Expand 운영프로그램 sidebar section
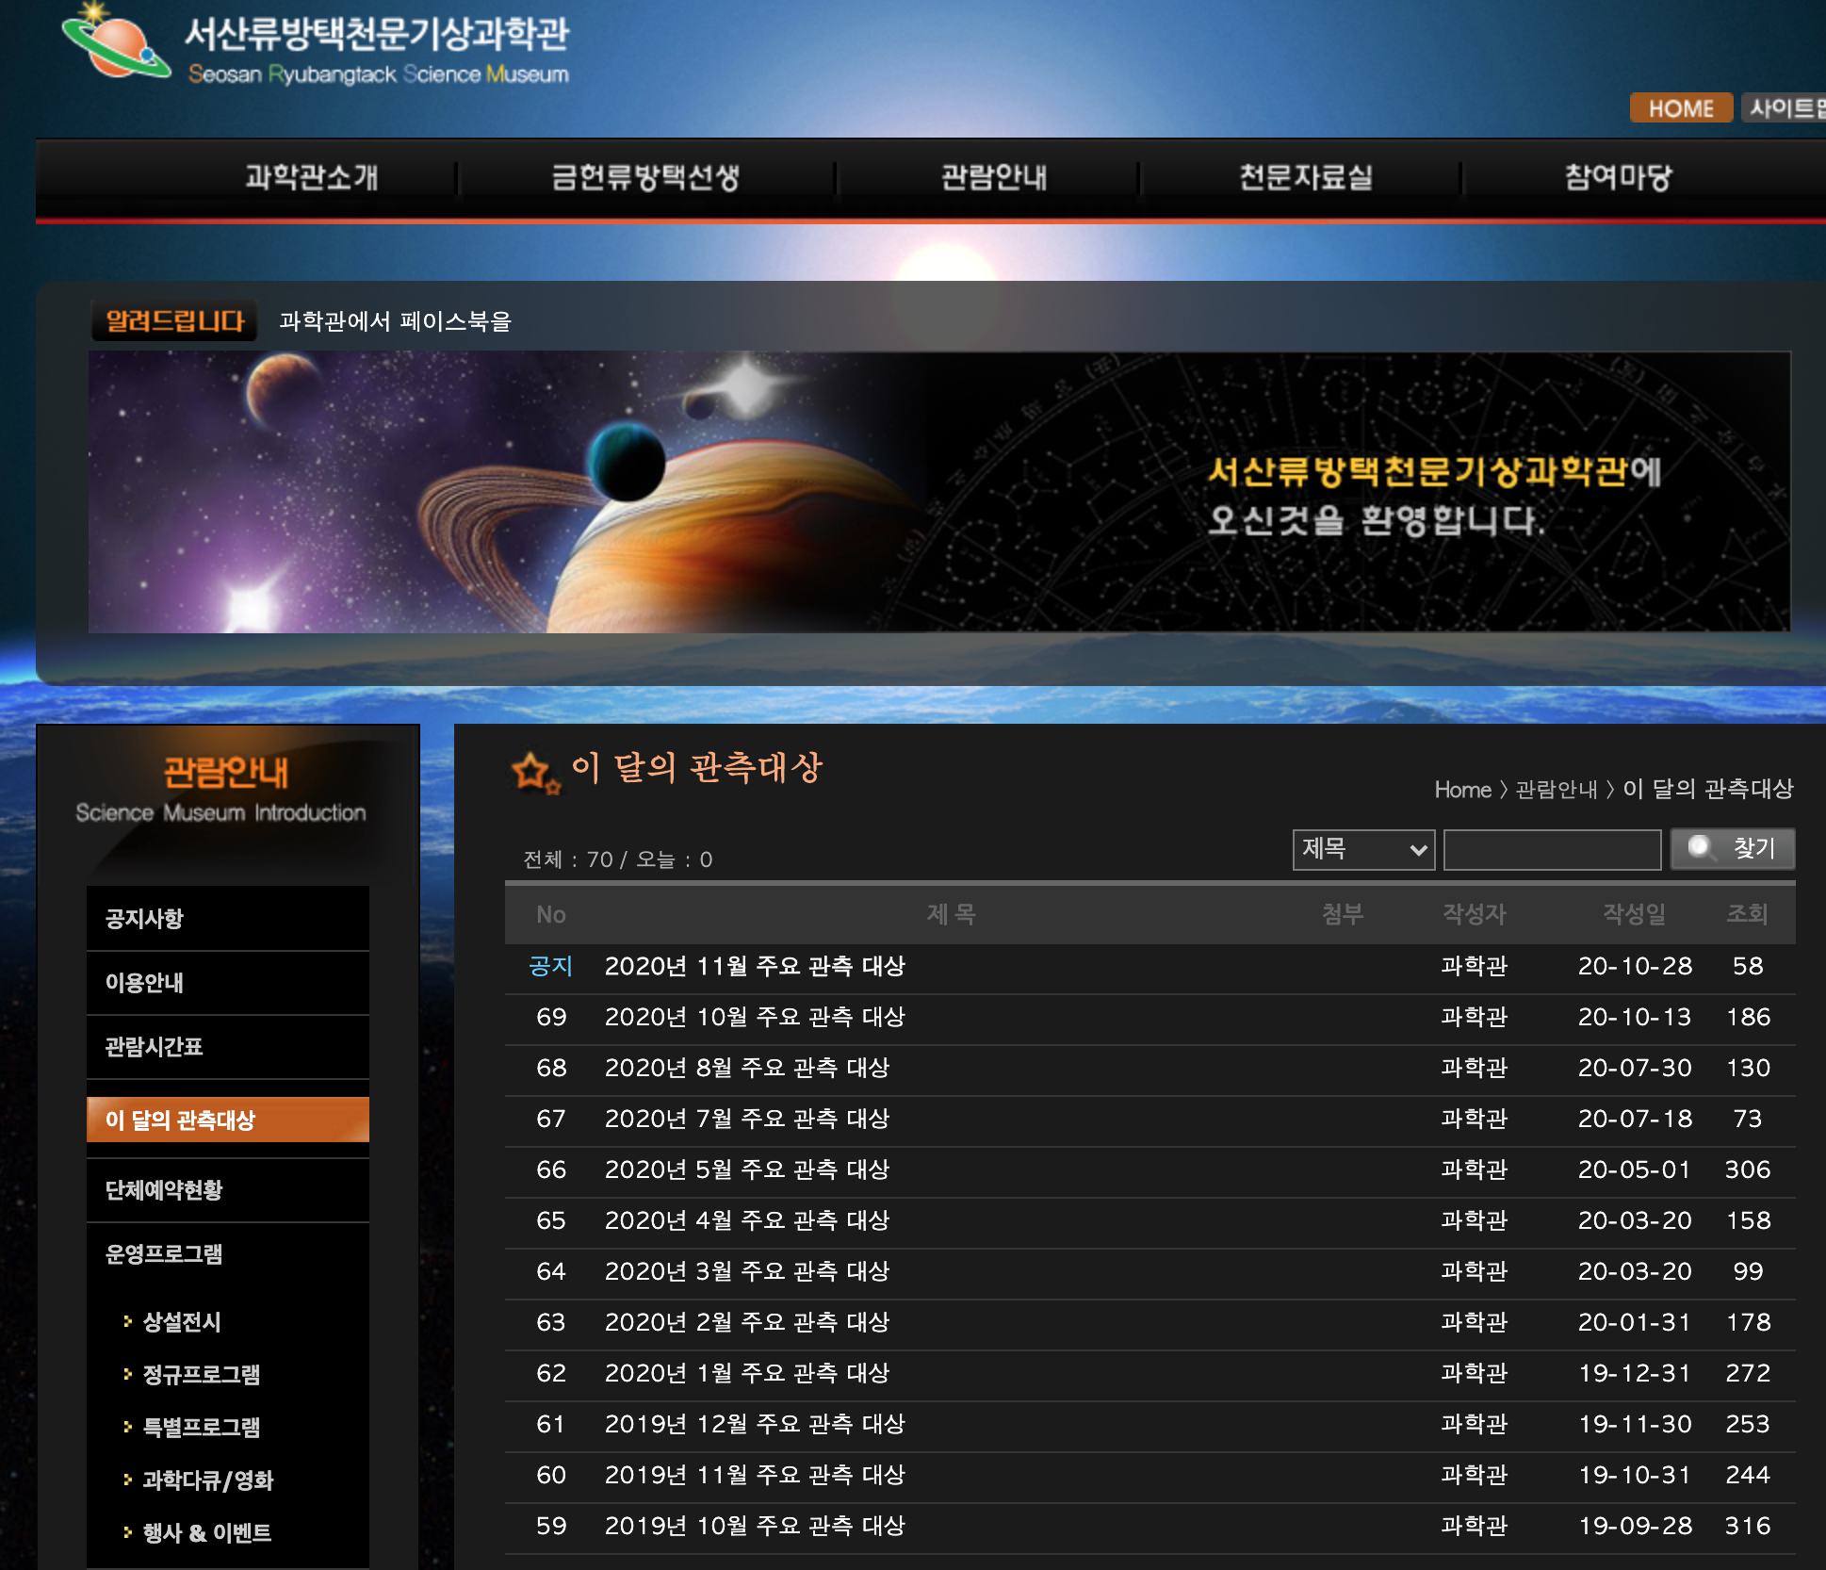 point(164,1253)
